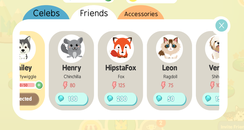Screen dimensions: 244x130
Task: Buy Leon for 50 gems
Action: [x=170, y=99]
